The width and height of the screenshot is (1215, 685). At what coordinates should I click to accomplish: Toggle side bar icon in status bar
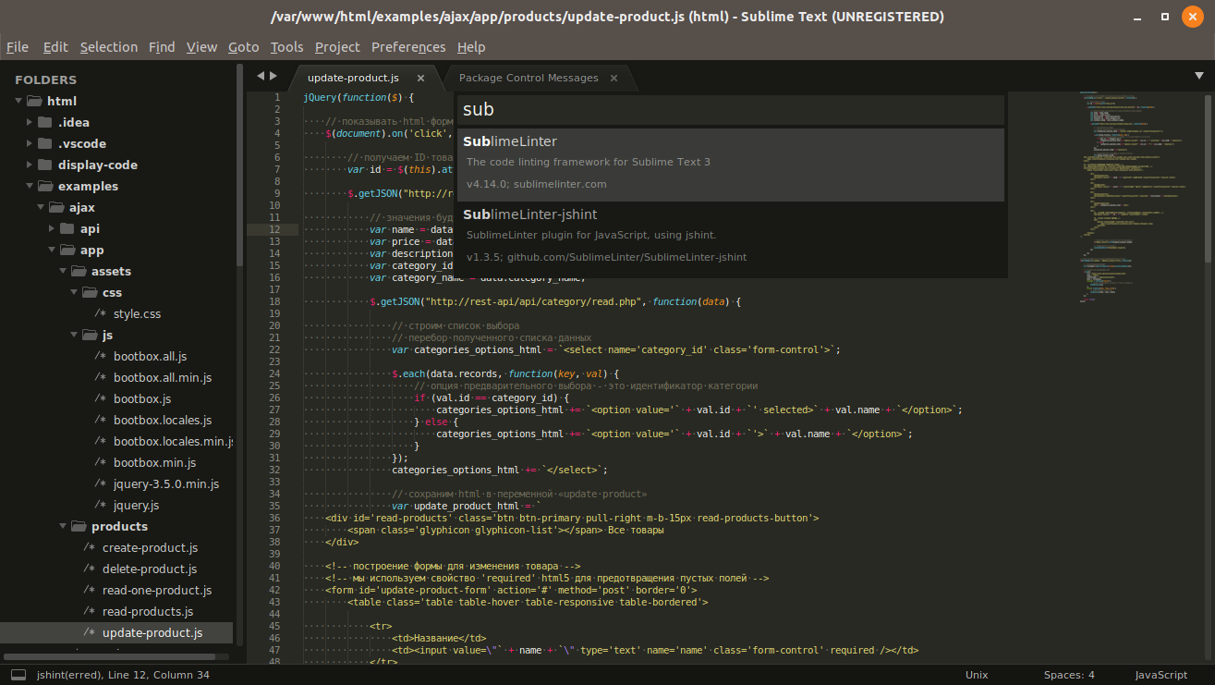[x=18, y=675]
